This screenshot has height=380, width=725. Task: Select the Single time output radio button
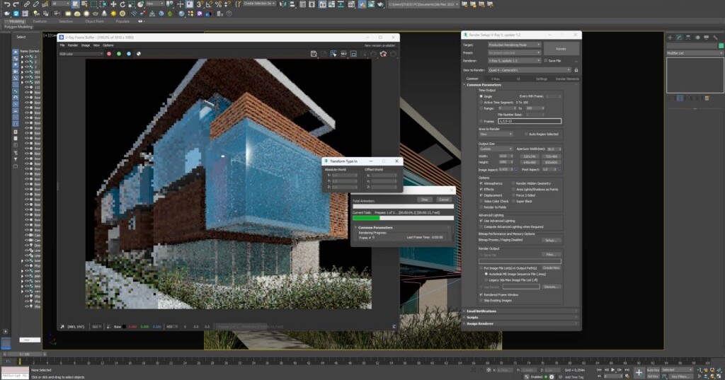(481, 96)
